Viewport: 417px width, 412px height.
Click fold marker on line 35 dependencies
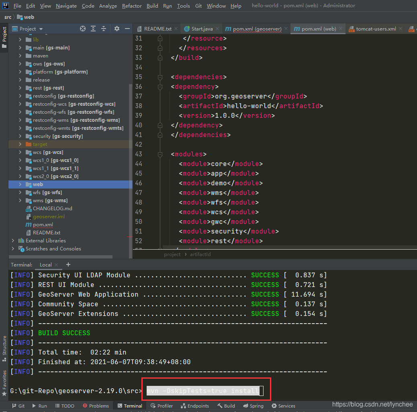[160, 77]
